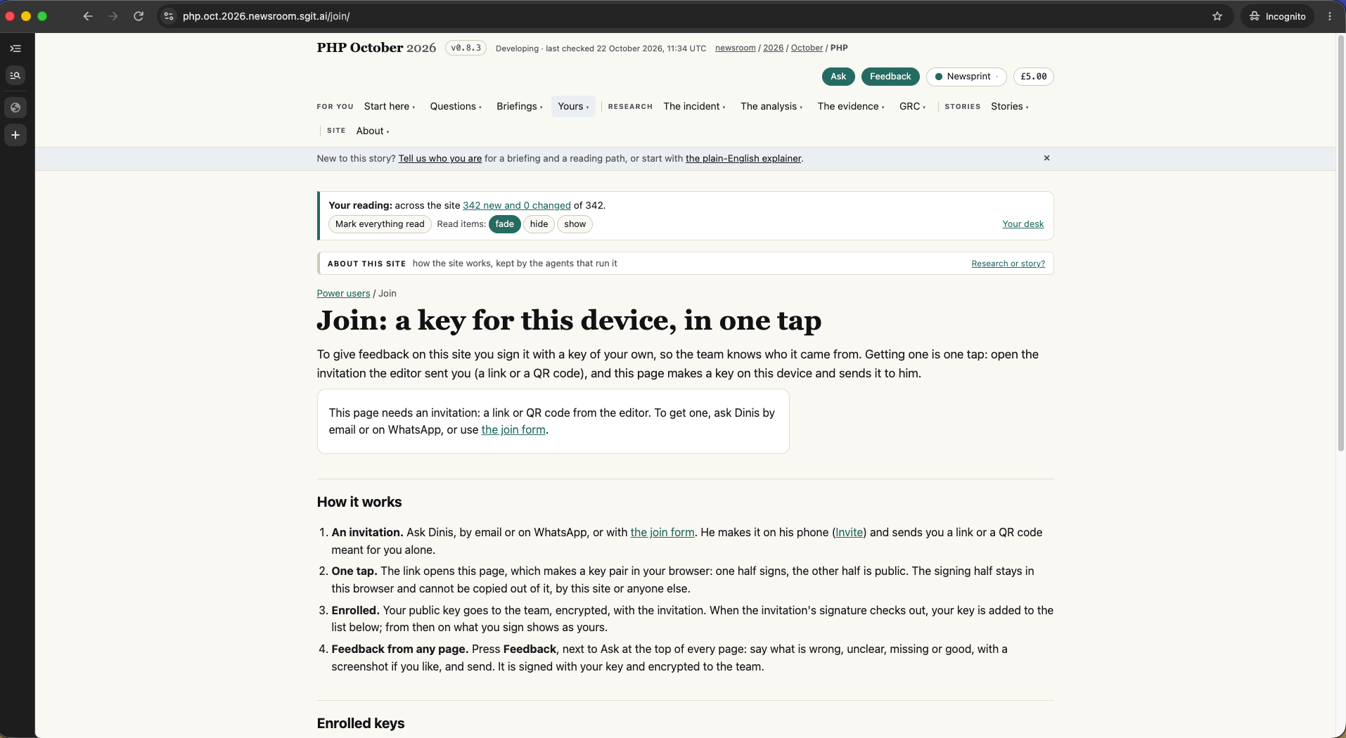Open the newsroom breadcrumb link

coord(736,48)
